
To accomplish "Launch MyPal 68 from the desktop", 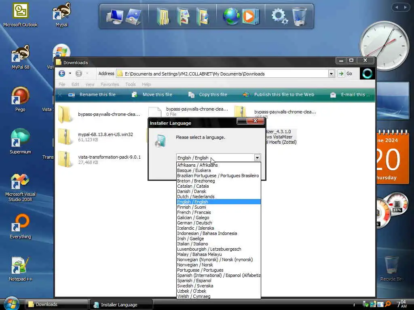I will coord(20,57).
